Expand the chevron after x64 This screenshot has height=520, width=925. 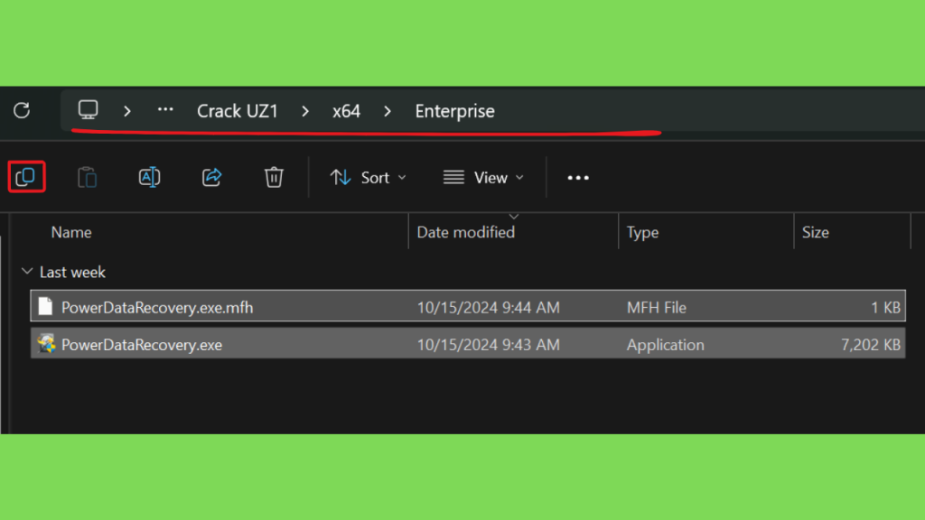(388, 111)
